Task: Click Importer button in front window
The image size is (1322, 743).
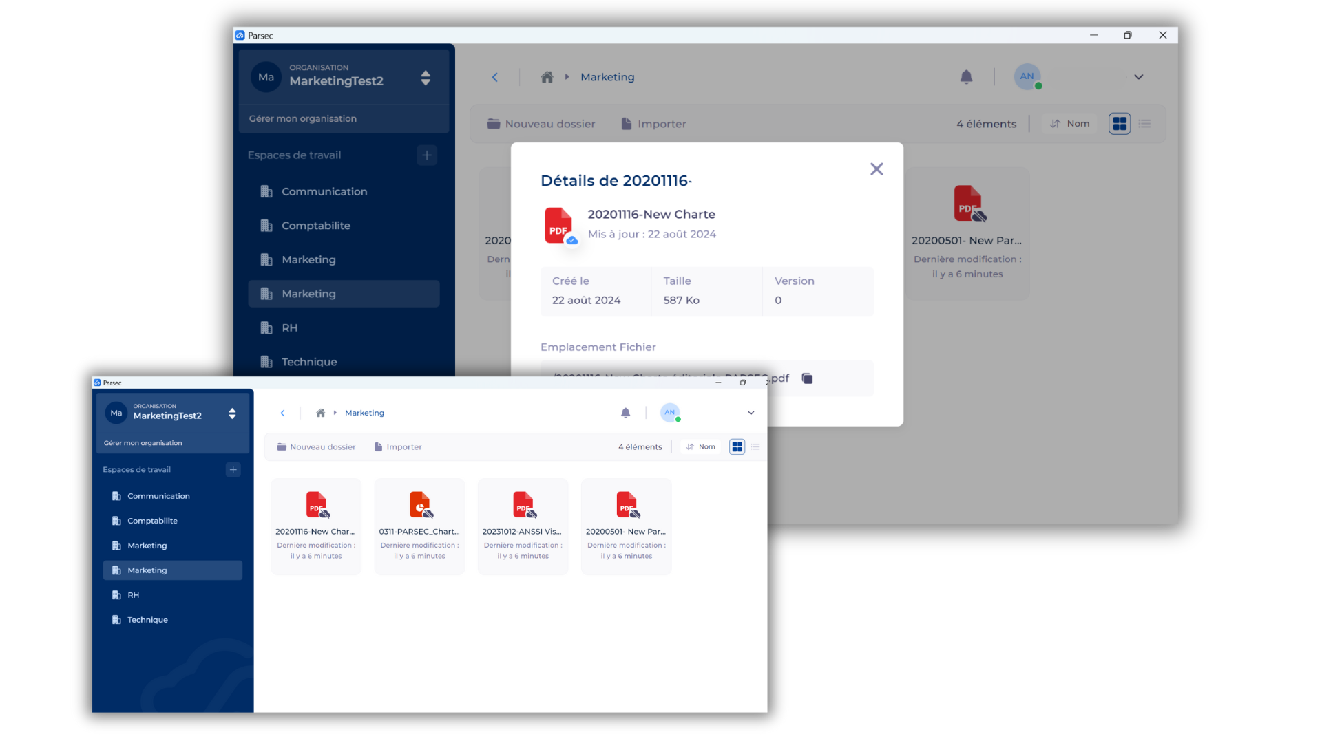Action: tap(398, 447)
